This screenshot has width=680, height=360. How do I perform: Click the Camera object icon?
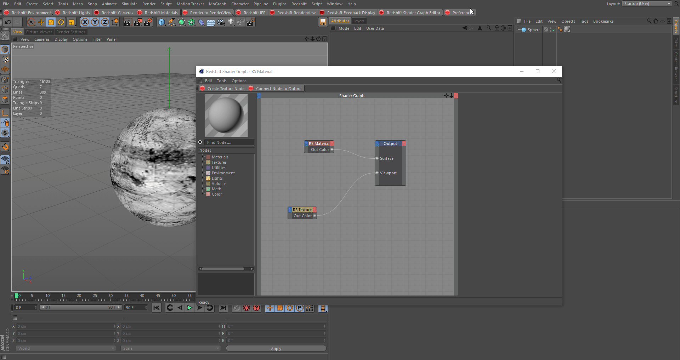(x=221, y=22)
